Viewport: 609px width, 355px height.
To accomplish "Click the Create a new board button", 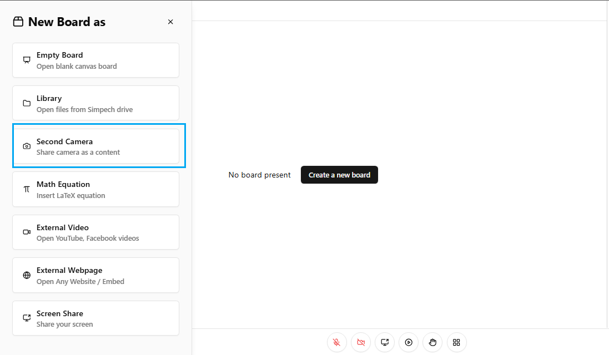I will pyautogui.click(x=339, y=175).
